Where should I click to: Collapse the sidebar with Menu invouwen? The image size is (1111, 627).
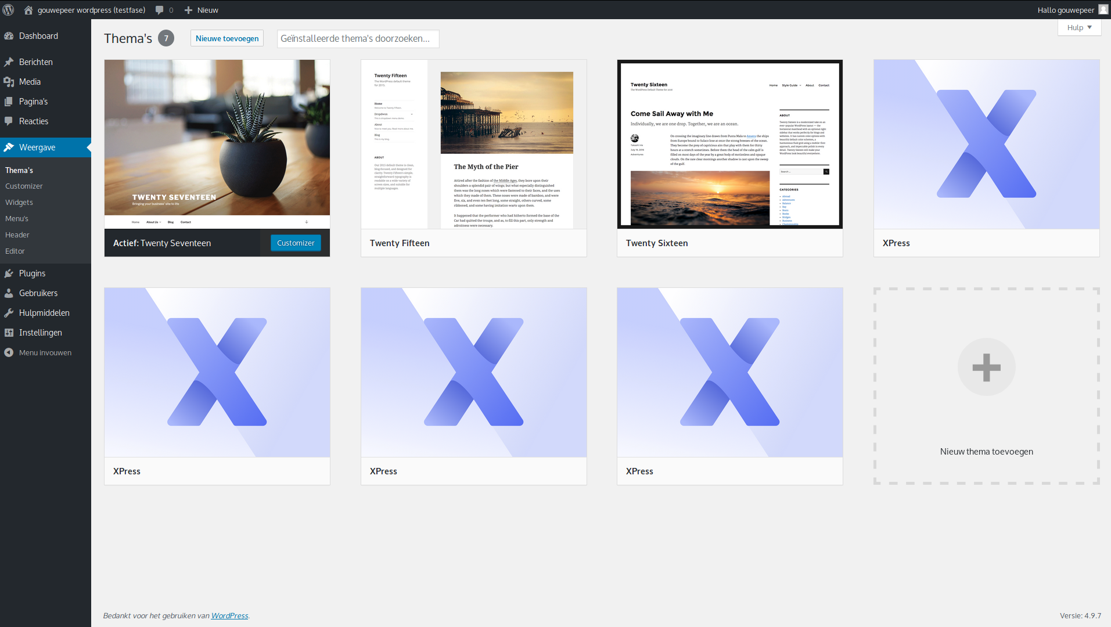(8, 352)
